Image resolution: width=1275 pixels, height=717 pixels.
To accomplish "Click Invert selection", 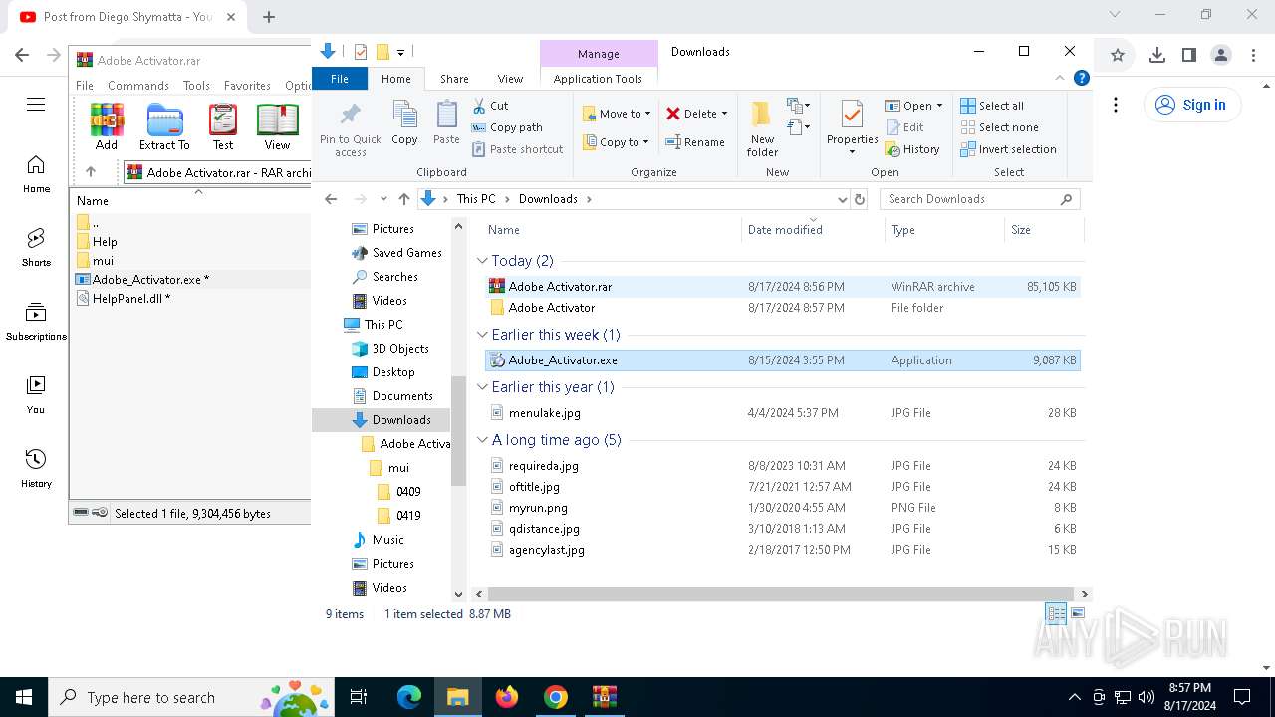I will [x=1008, y=149].
